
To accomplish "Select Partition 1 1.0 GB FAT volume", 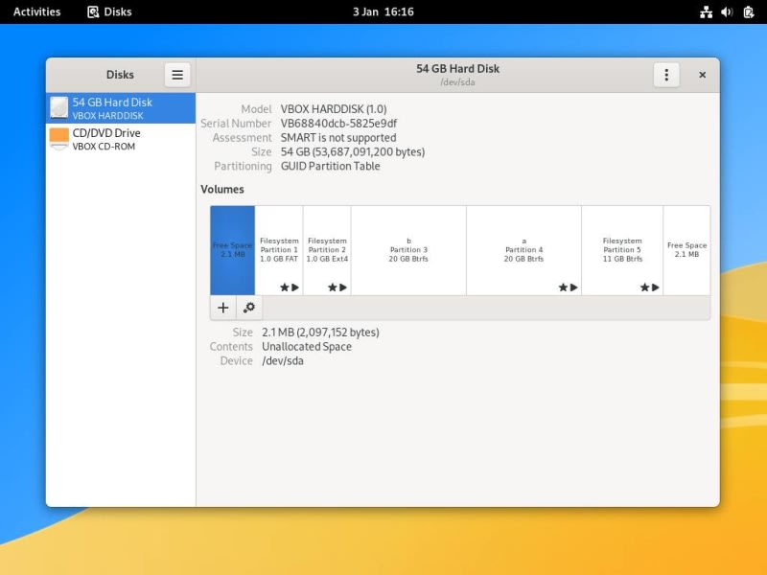I will pos(279,250).
